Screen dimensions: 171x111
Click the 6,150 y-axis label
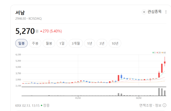[x=18, y=55]
